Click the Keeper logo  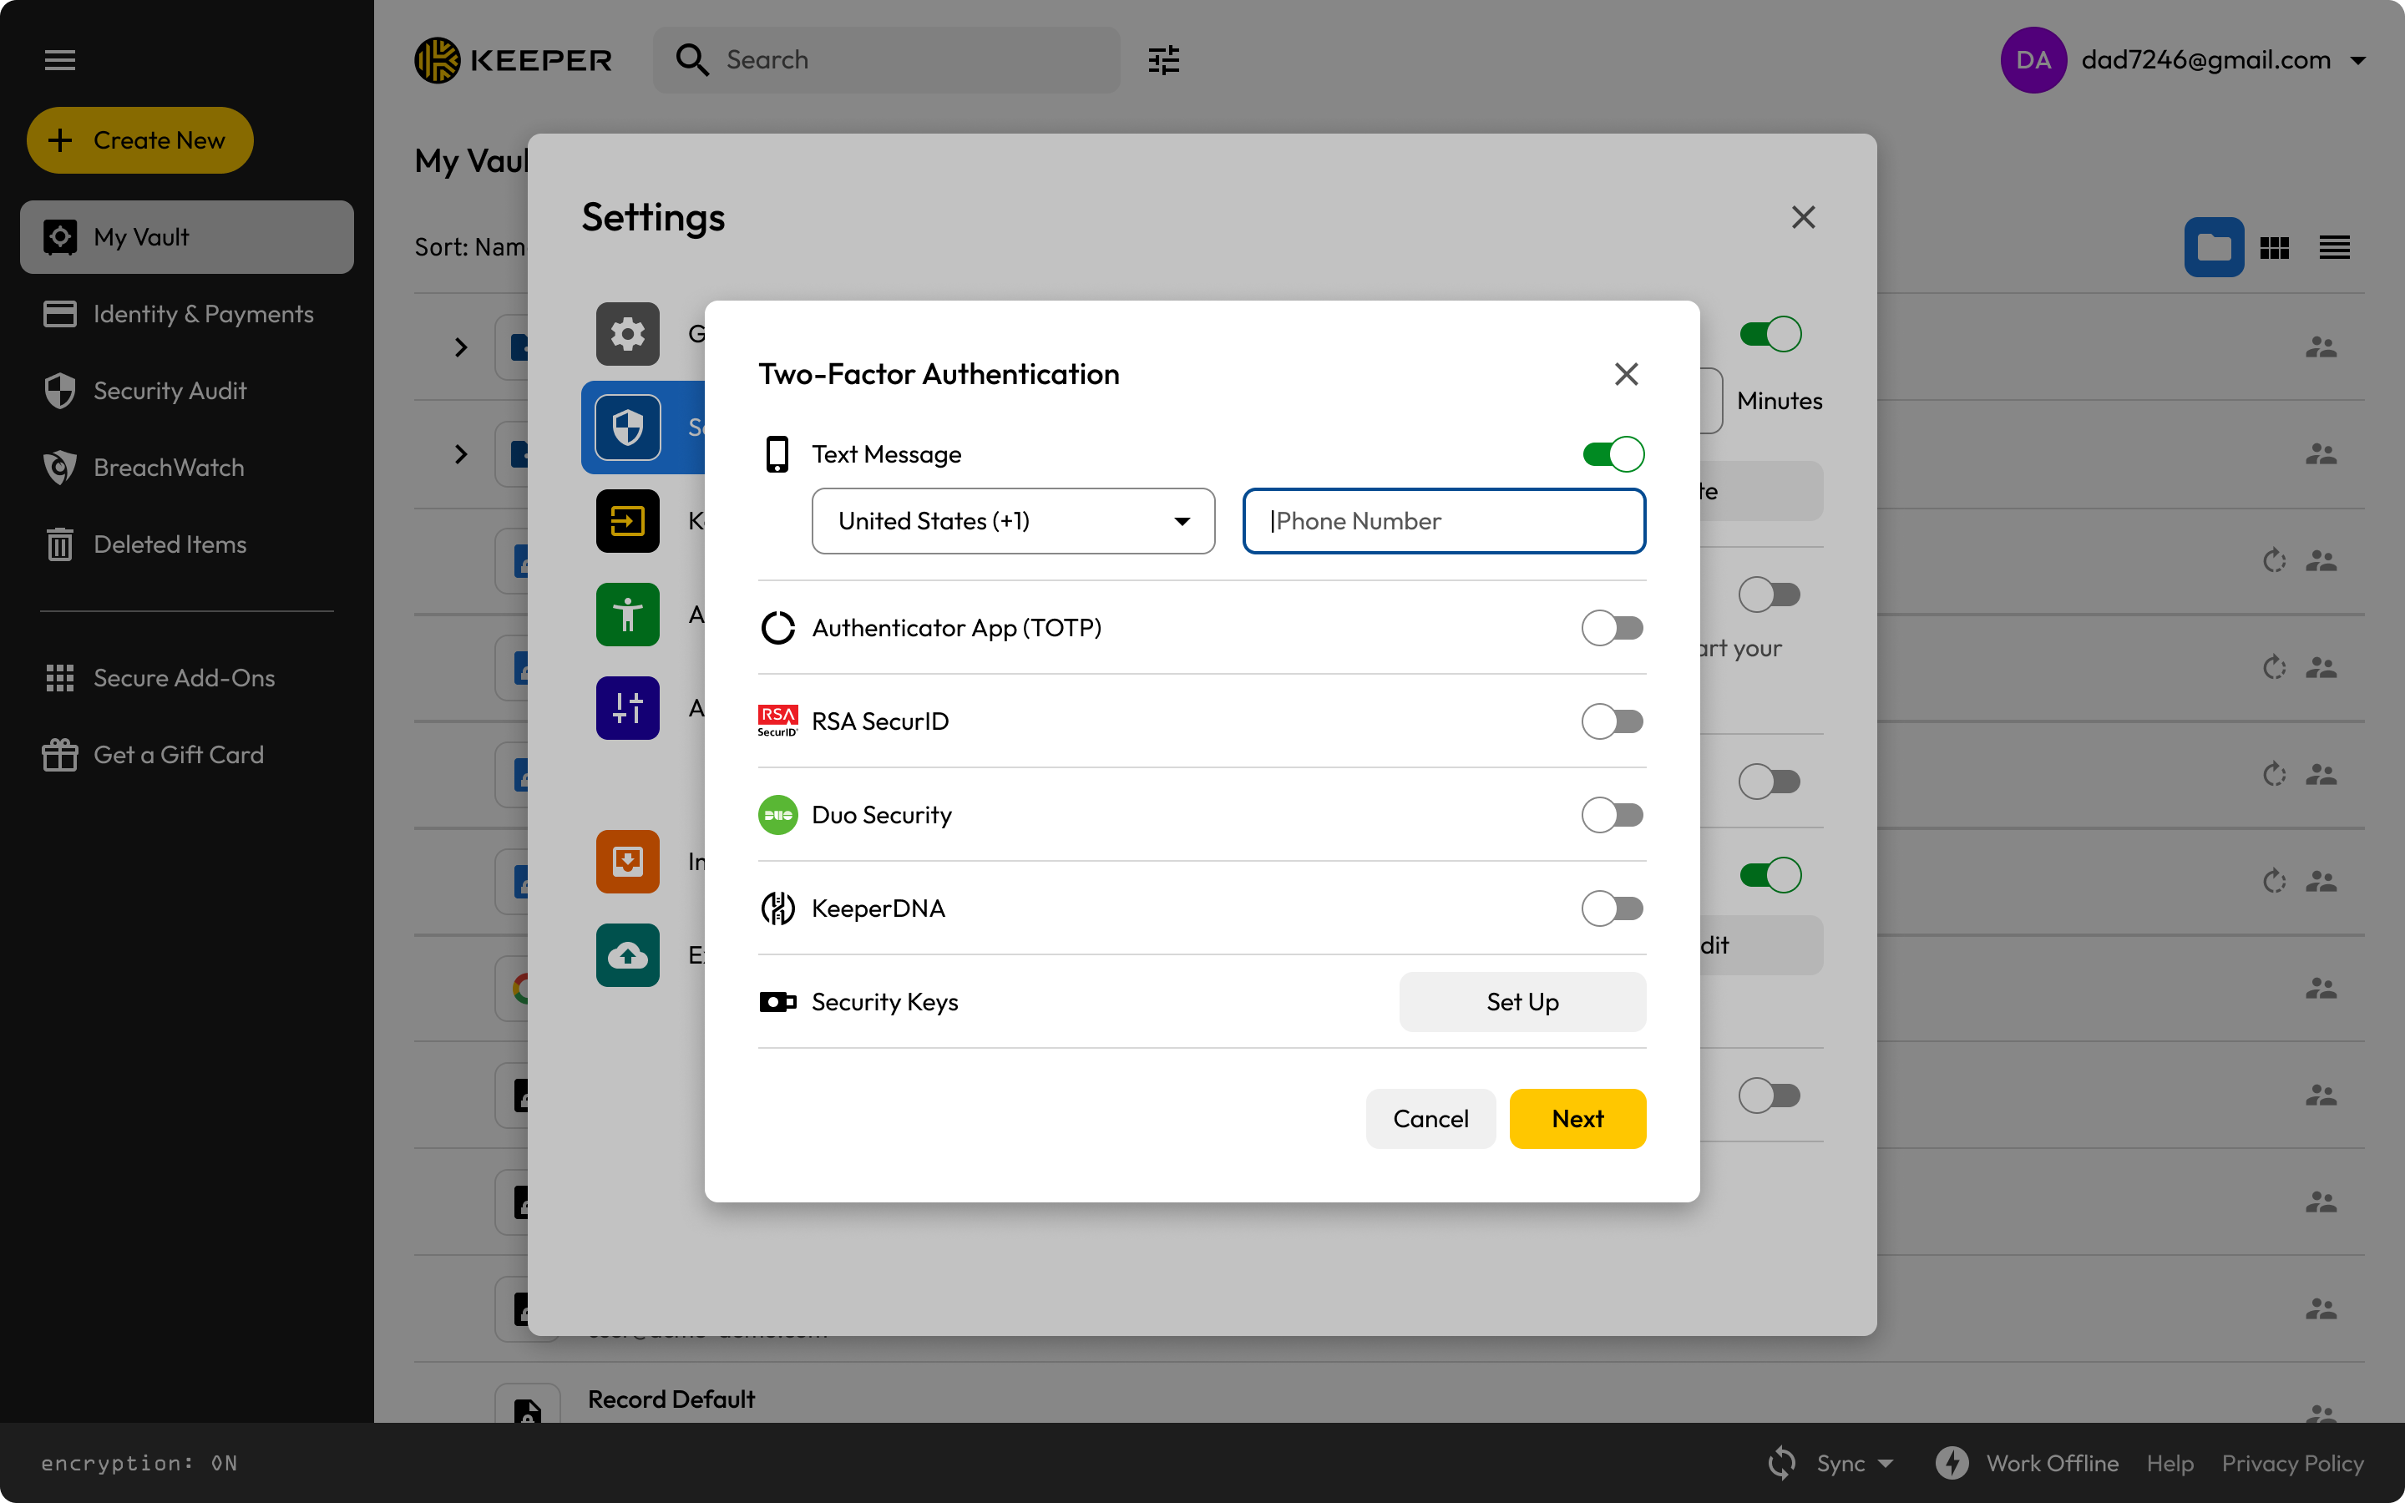click(513, 59)
